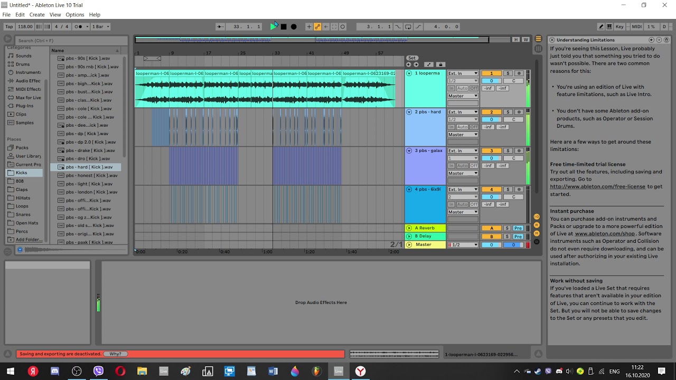
Task: Click the Stop transport button
Action: [x=284, y=26]
